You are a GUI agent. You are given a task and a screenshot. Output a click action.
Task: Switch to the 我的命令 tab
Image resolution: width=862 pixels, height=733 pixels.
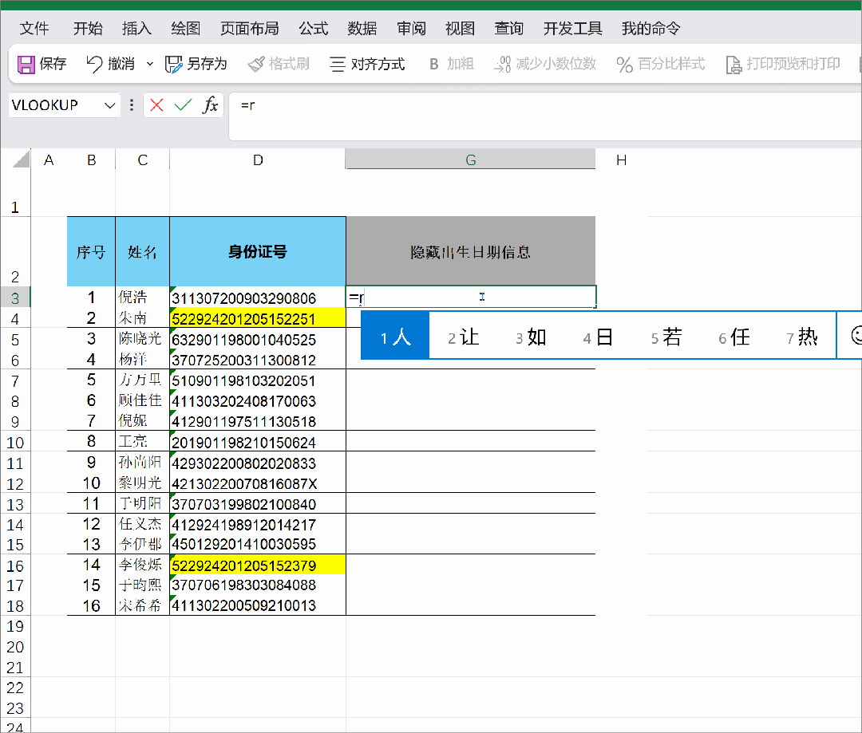[651, 28]
